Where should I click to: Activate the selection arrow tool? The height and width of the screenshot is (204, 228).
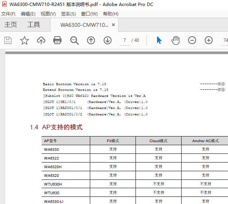159,40
